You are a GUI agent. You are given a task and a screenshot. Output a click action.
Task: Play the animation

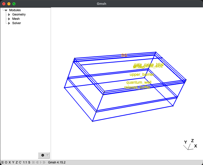point(41,162)
